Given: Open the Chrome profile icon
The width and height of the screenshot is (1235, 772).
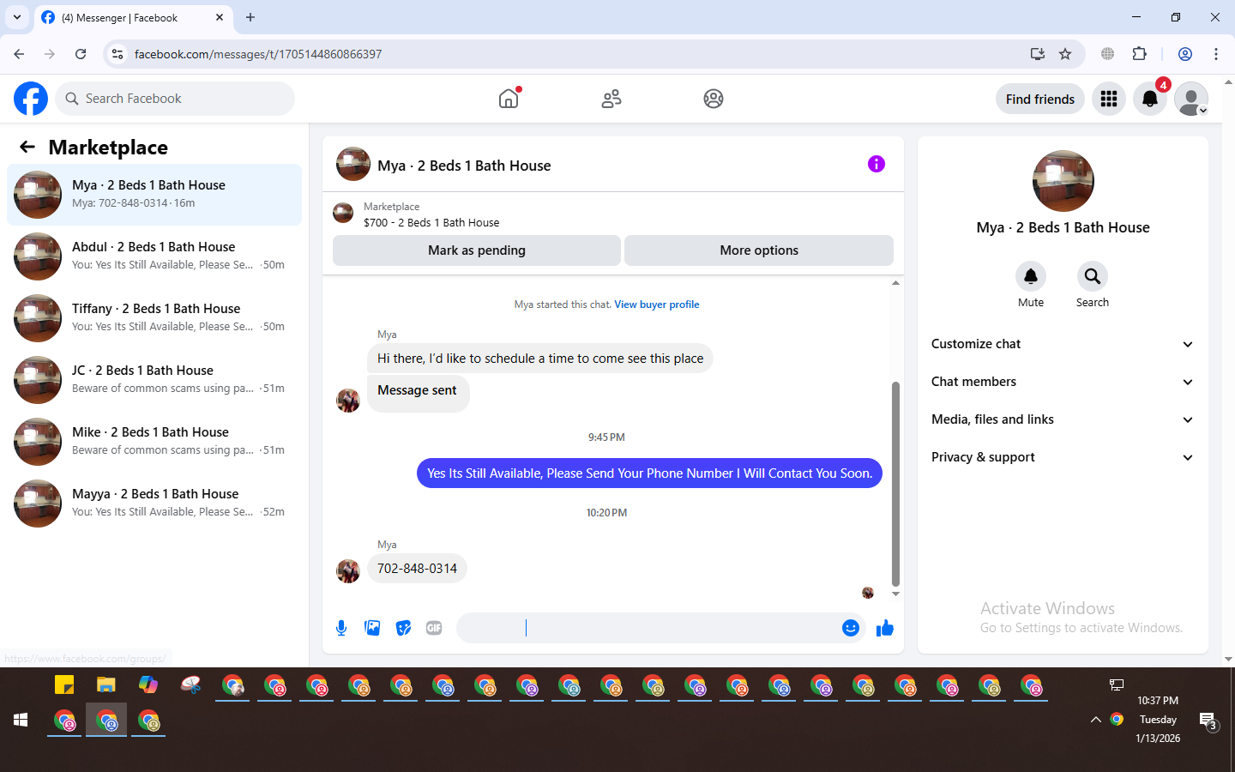Looking at the screenshot, I should coord(1185,54).
